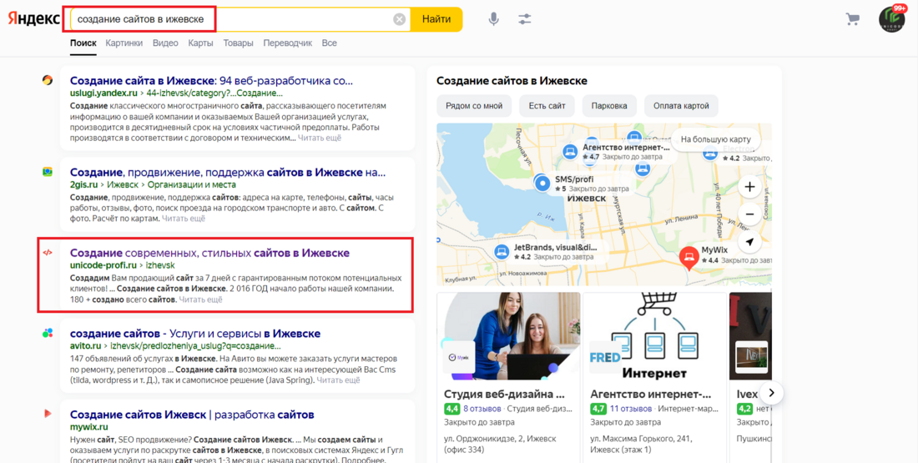Viewport: 918px width, 463px height.
Task: Click the mywix.ru result favicon
Action: (48, 414)
